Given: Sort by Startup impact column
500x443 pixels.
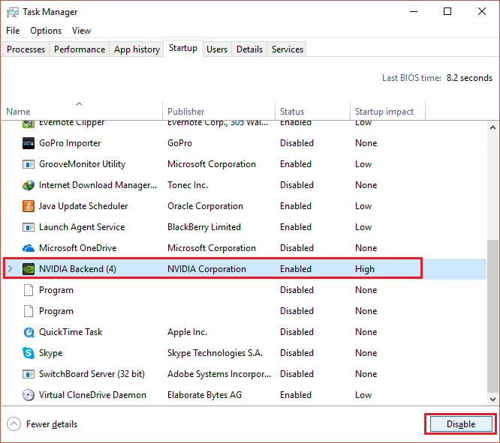Looking at the screenshot, I should (384, 112).
